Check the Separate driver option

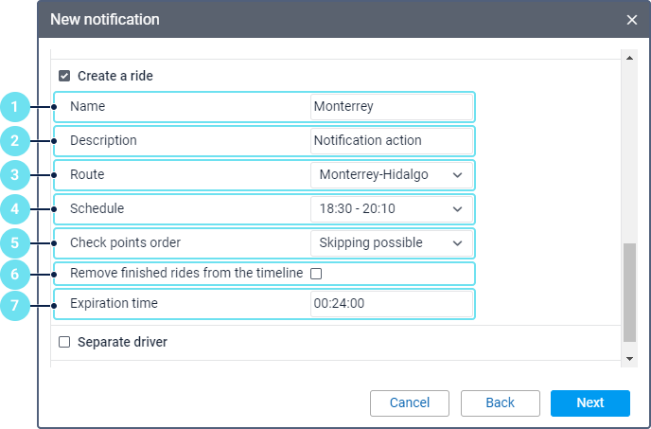pyautogui.click(x=65, y=342)
